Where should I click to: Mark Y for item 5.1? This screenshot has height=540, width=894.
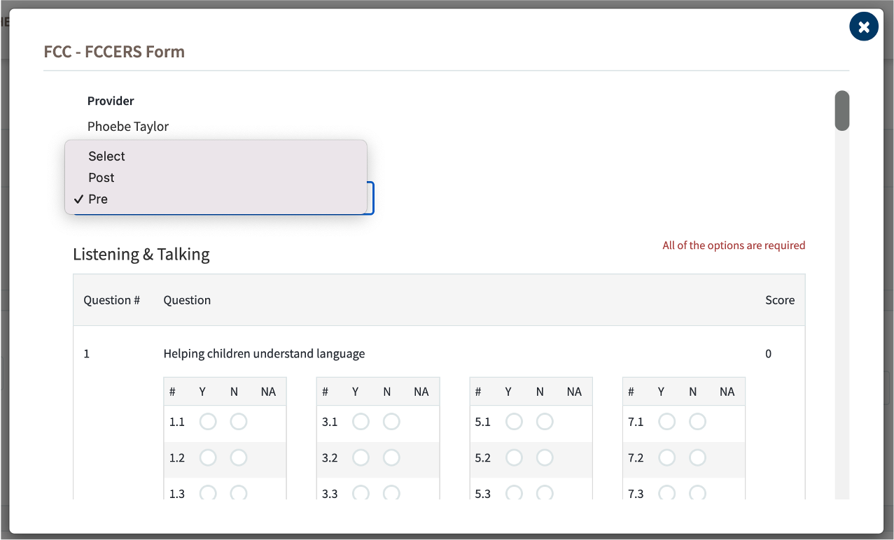[x=514, y=422]
